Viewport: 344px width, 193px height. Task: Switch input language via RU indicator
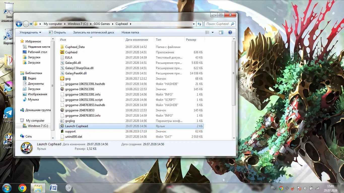coord(273,187)
